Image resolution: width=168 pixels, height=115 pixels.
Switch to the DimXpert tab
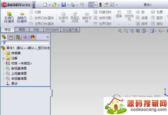52,30
